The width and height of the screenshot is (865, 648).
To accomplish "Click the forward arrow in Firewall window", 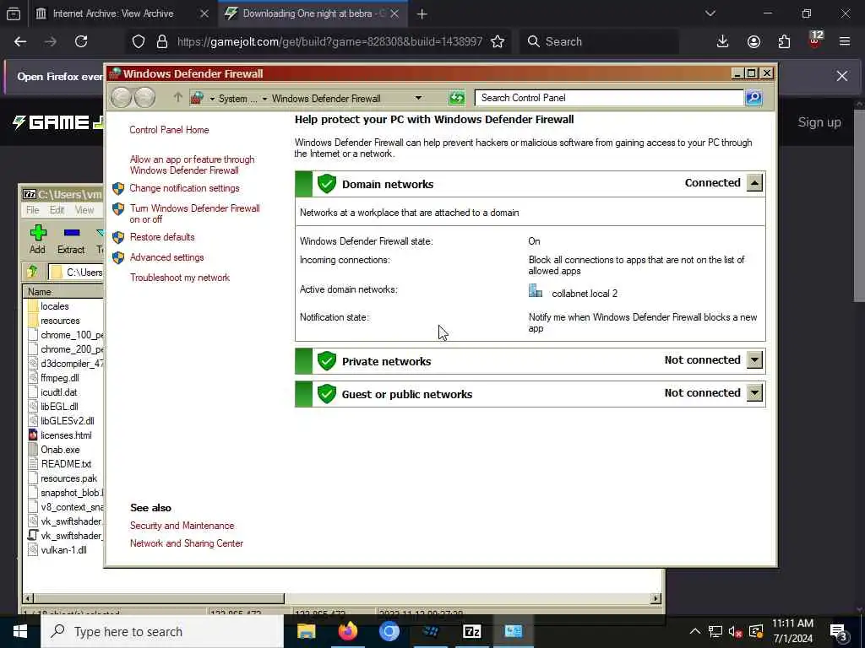I will coord(145,98).
